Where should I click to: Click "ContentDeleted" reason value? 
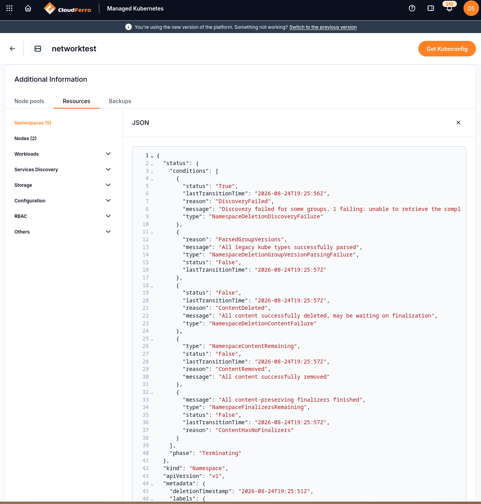click(x=241, y=308)
